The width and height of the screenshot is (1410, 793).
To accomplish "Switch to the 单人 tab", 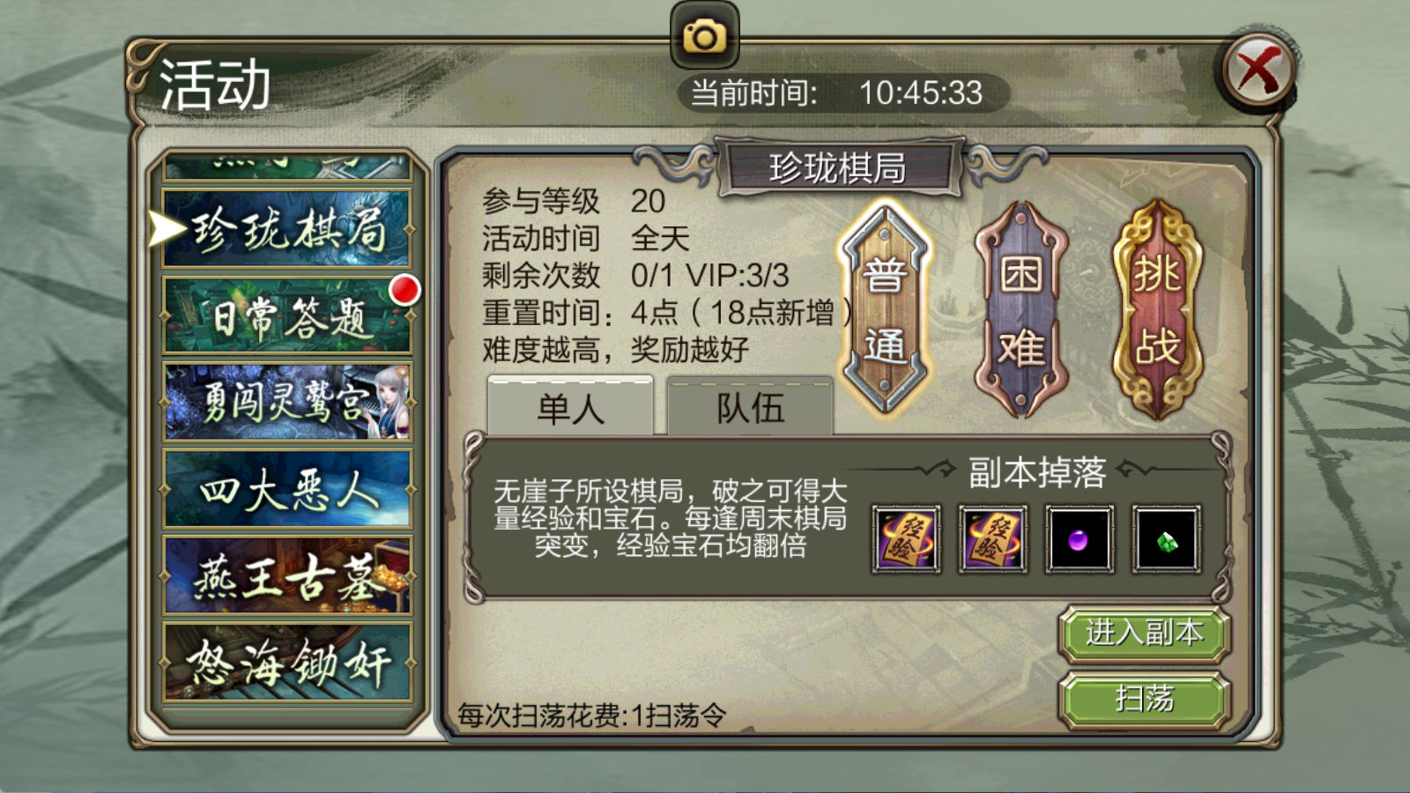I will pyautogui.click(x=570, y=407).
